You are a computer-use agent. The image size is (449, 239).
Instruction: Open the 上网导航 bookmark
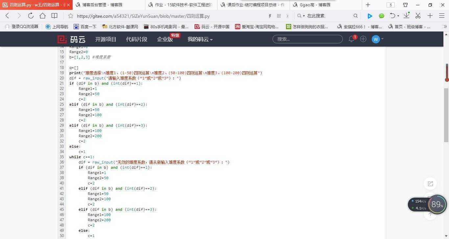57,27
